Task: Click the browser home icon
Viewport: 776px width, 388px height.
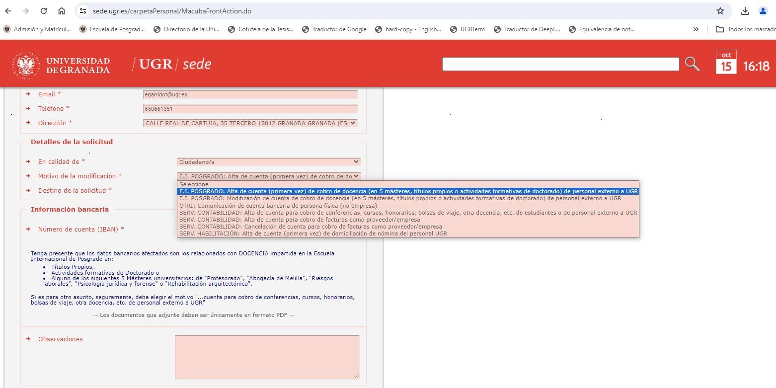Action: tap(62, 11)
